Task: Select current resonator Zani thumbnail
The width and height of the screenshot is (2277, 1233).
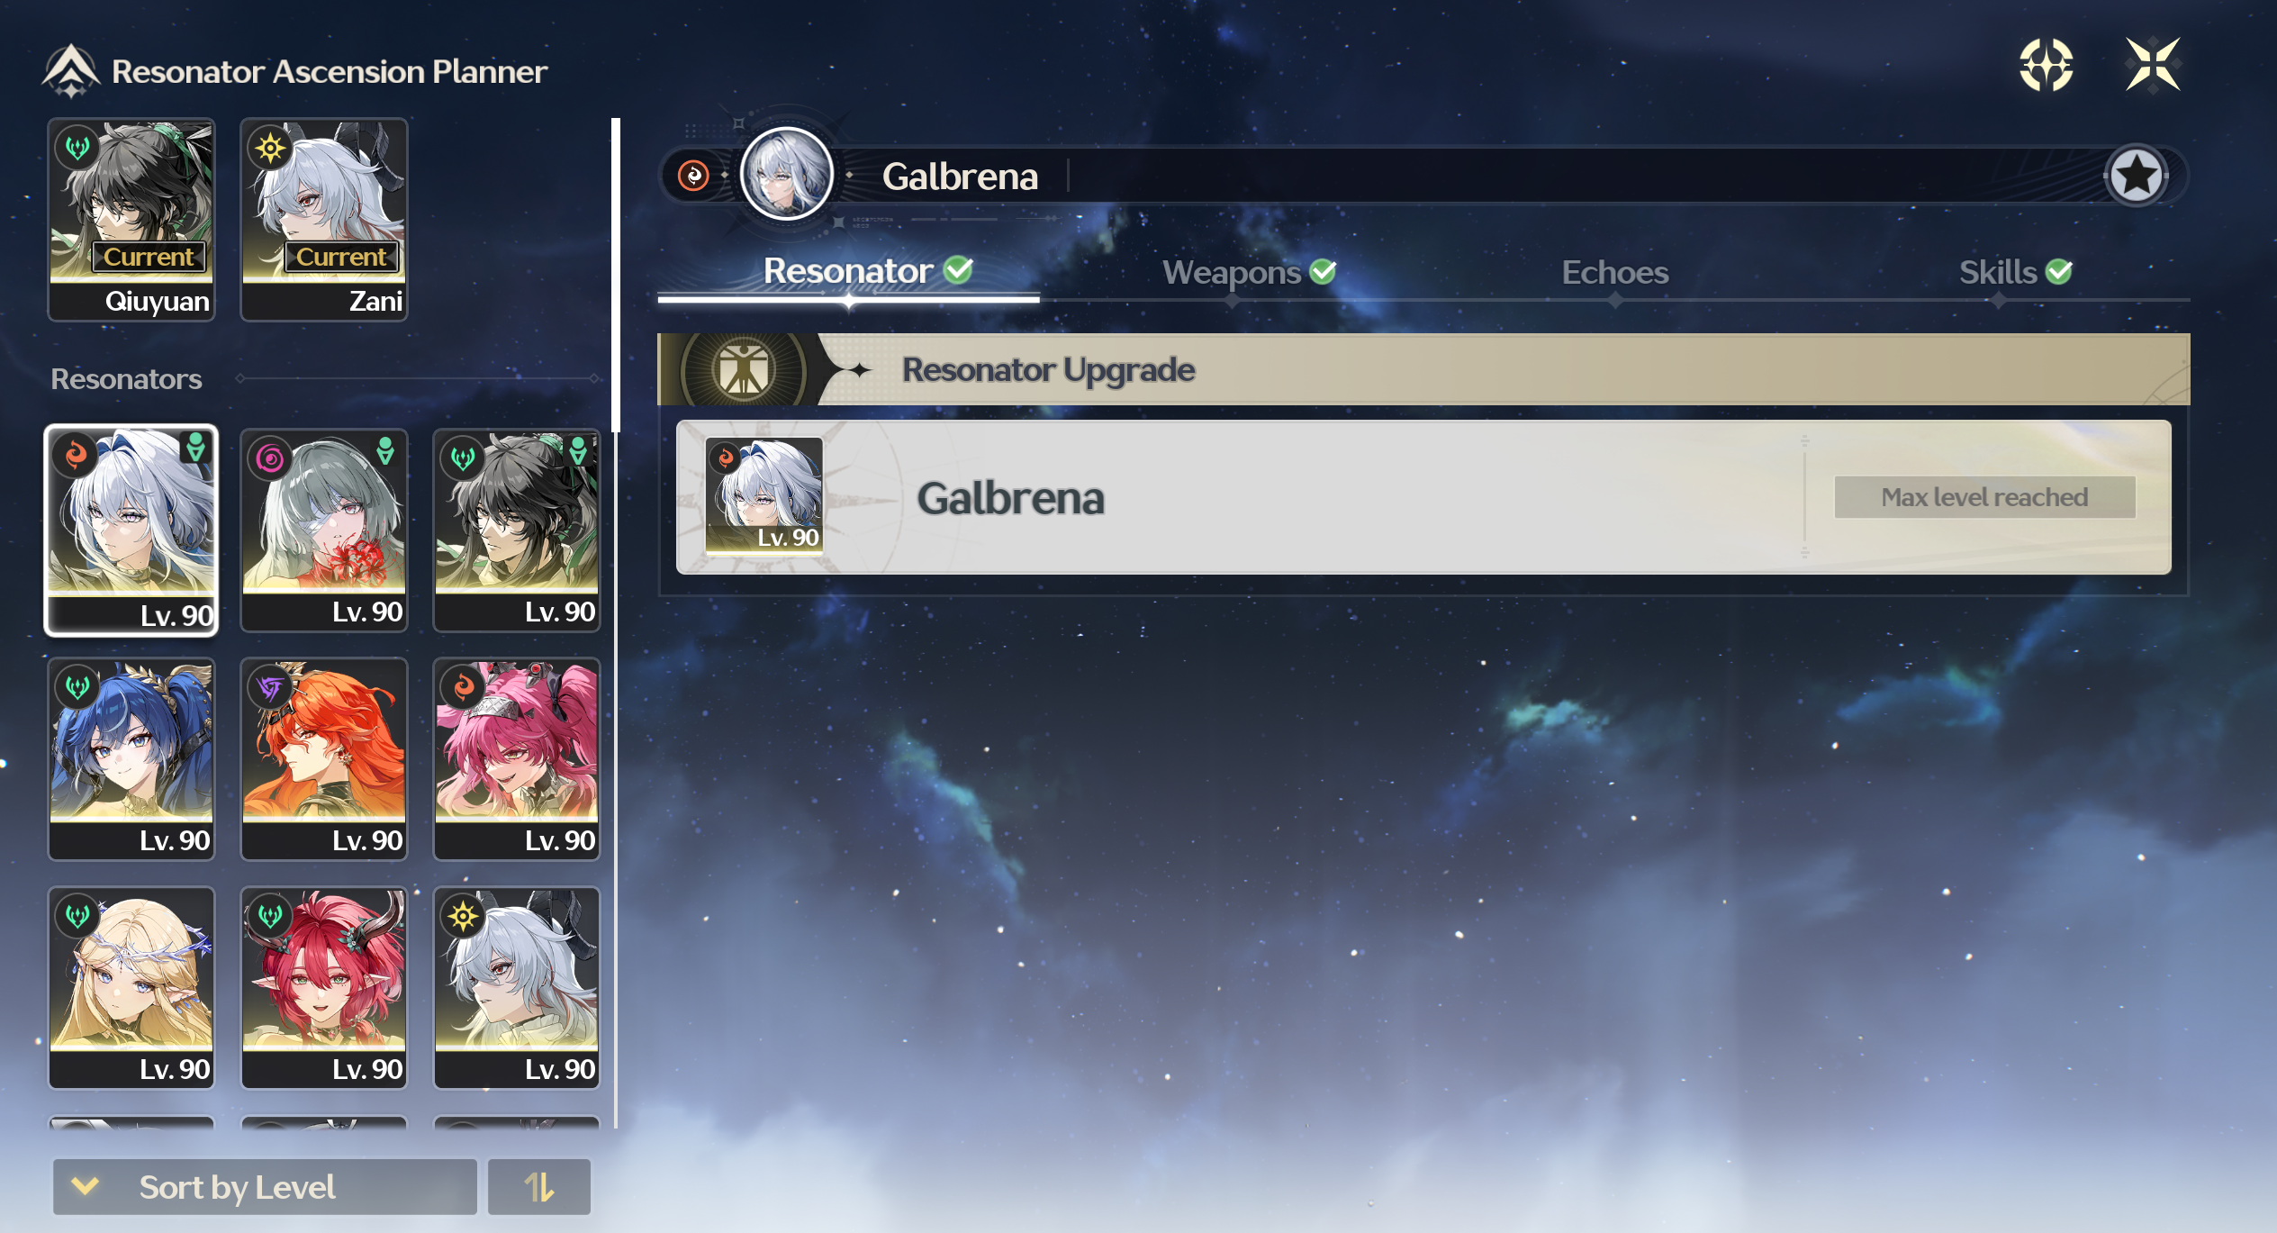Action: click(x=324, y=219)
